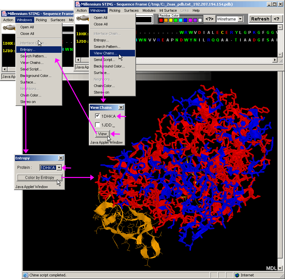This screenshot has height=279, width=285.
Task: Select Open All in the background window's menu
Action: point(39,27)
